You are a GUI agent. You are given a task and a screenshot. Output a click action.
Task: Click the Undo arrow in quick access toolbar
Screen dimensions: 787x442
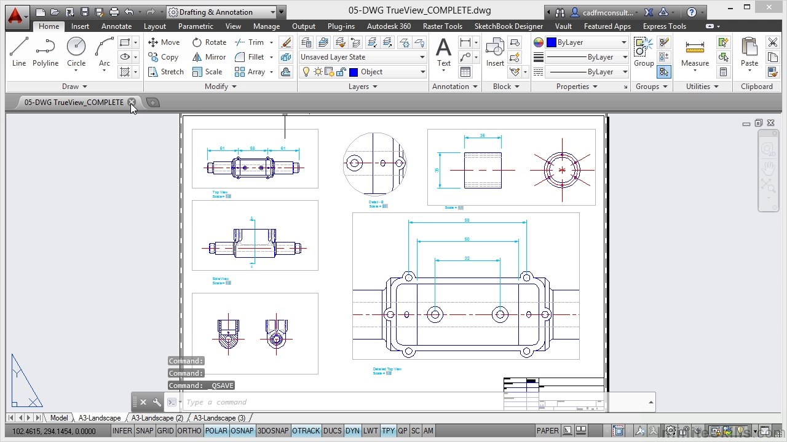(x=129, y=12)
